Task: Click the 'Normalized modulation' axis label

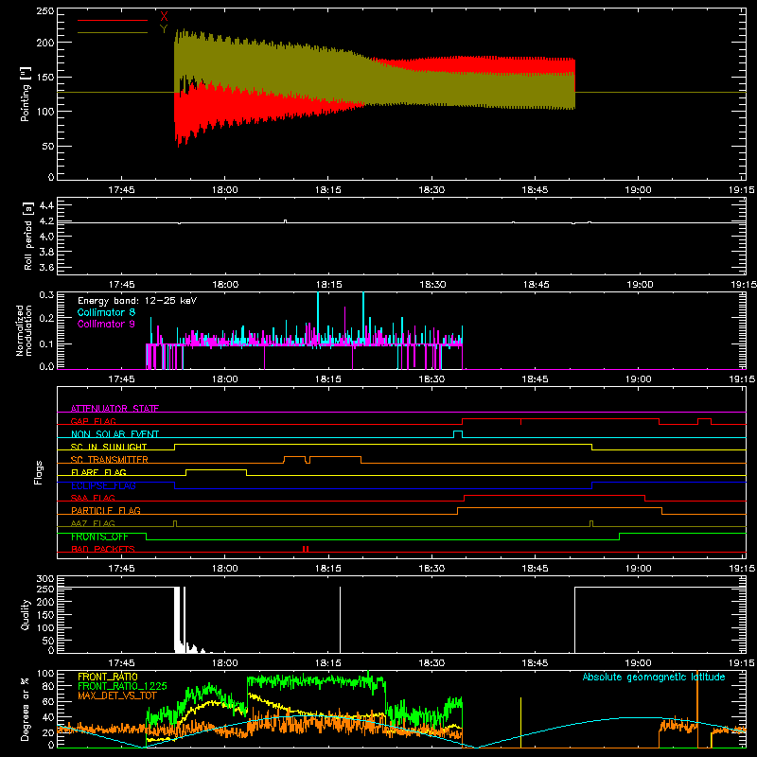Action: click(24, 330)
